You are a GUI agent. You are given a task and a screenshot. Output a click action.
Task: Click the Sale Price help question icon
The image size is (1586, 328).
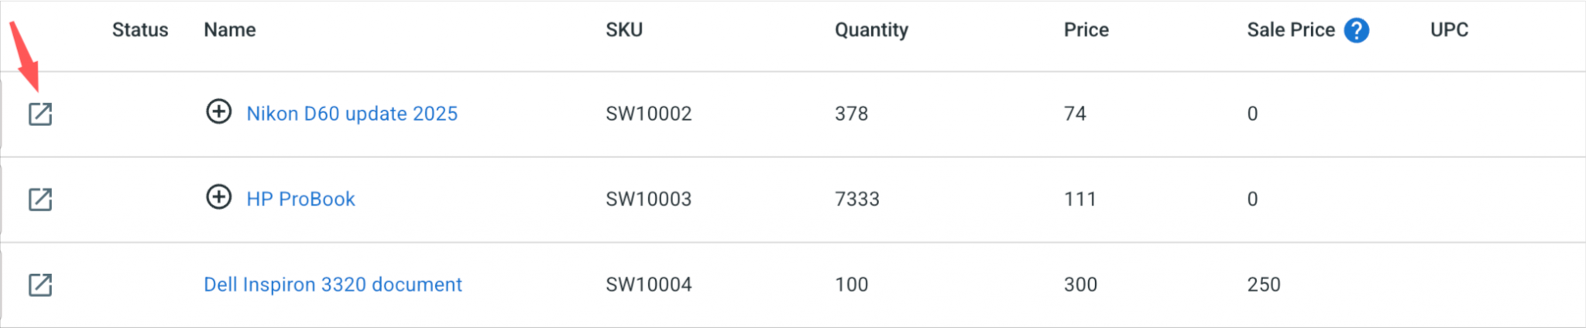[1356, 30]
